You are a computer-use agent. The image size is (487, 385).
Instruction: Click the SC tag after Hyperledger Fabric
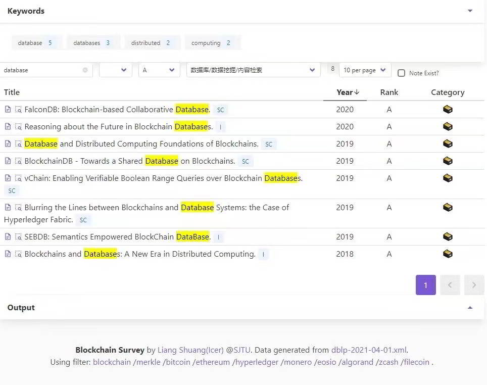(x=83, y=220)
